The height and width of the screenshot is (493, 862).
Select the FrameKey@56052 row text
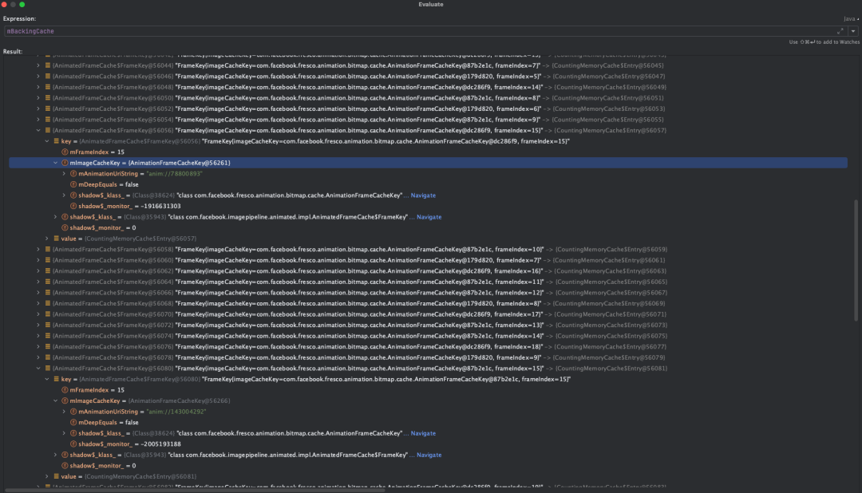(x=358, y=108)
